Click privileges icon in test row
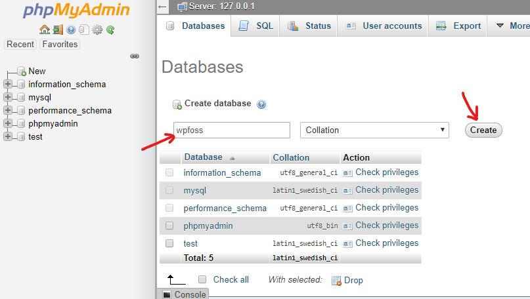 [x=347, y=244]
